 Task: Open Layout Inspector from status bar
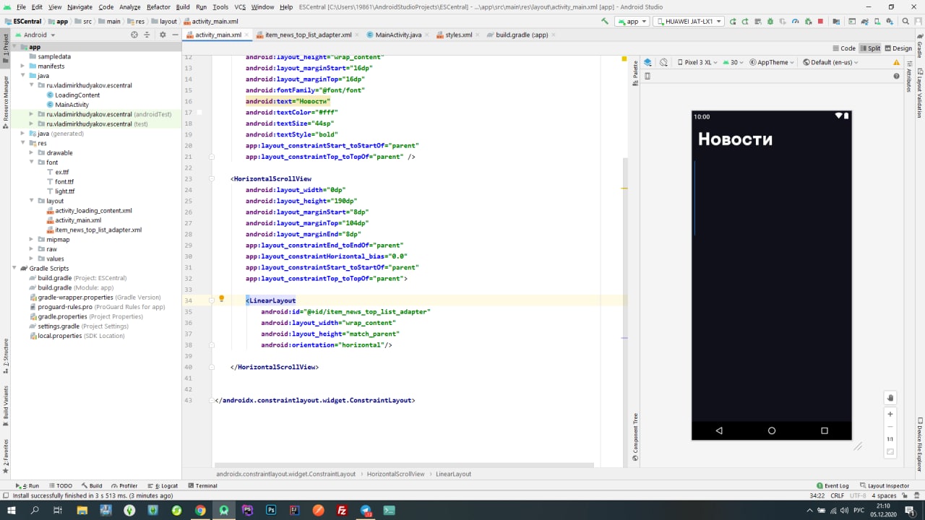(884, 486)
